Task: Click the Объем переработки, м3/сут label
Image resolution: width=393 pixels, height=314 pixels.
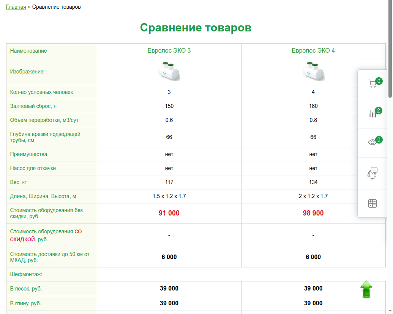Action: pyautogui.click(x=44, y=120)
